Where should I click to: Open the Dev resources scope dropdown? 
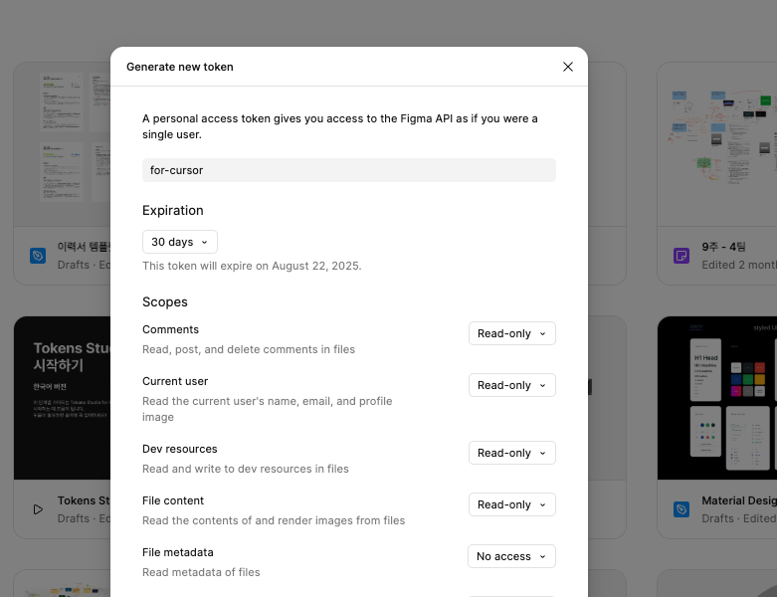coord(512,453)
